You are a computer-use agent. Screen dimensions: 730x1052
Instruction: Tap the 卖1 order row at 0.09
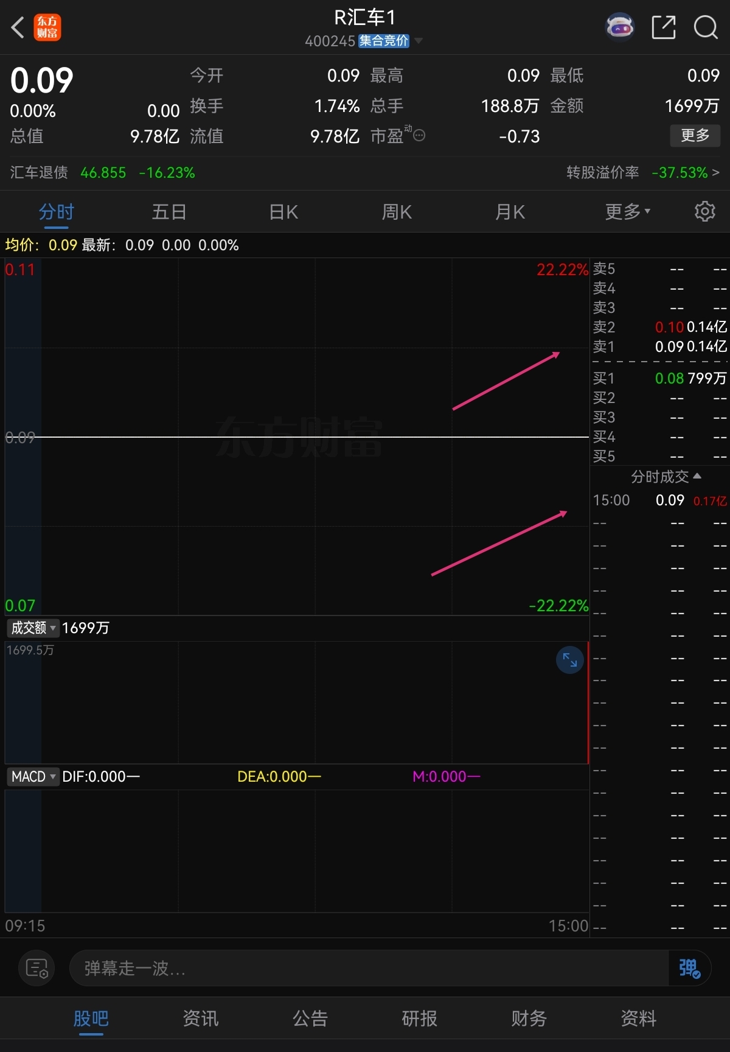[x=660, y=346]
